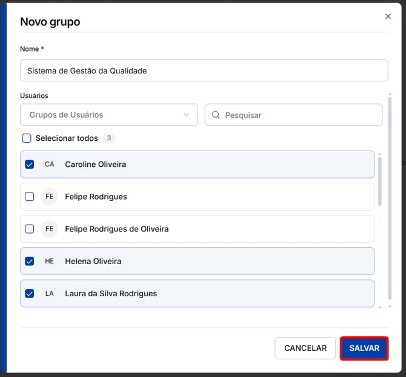This screenshot has height=377, width=406.
Task: Click the Pesquisar search field
Action: point(293,115)
